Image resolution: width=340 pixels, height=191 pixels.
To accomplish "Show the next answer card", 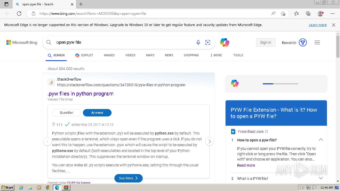I will [x=210, y=141].
